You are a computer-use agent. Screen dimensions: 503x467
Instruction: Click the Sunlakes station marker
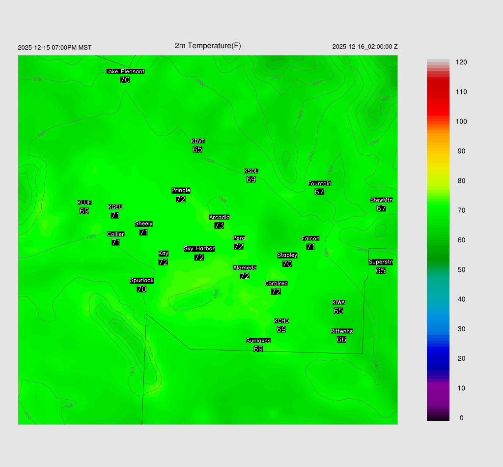258,345
